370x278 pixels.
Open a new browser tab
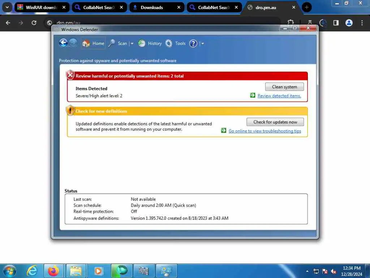coord(306,7)
